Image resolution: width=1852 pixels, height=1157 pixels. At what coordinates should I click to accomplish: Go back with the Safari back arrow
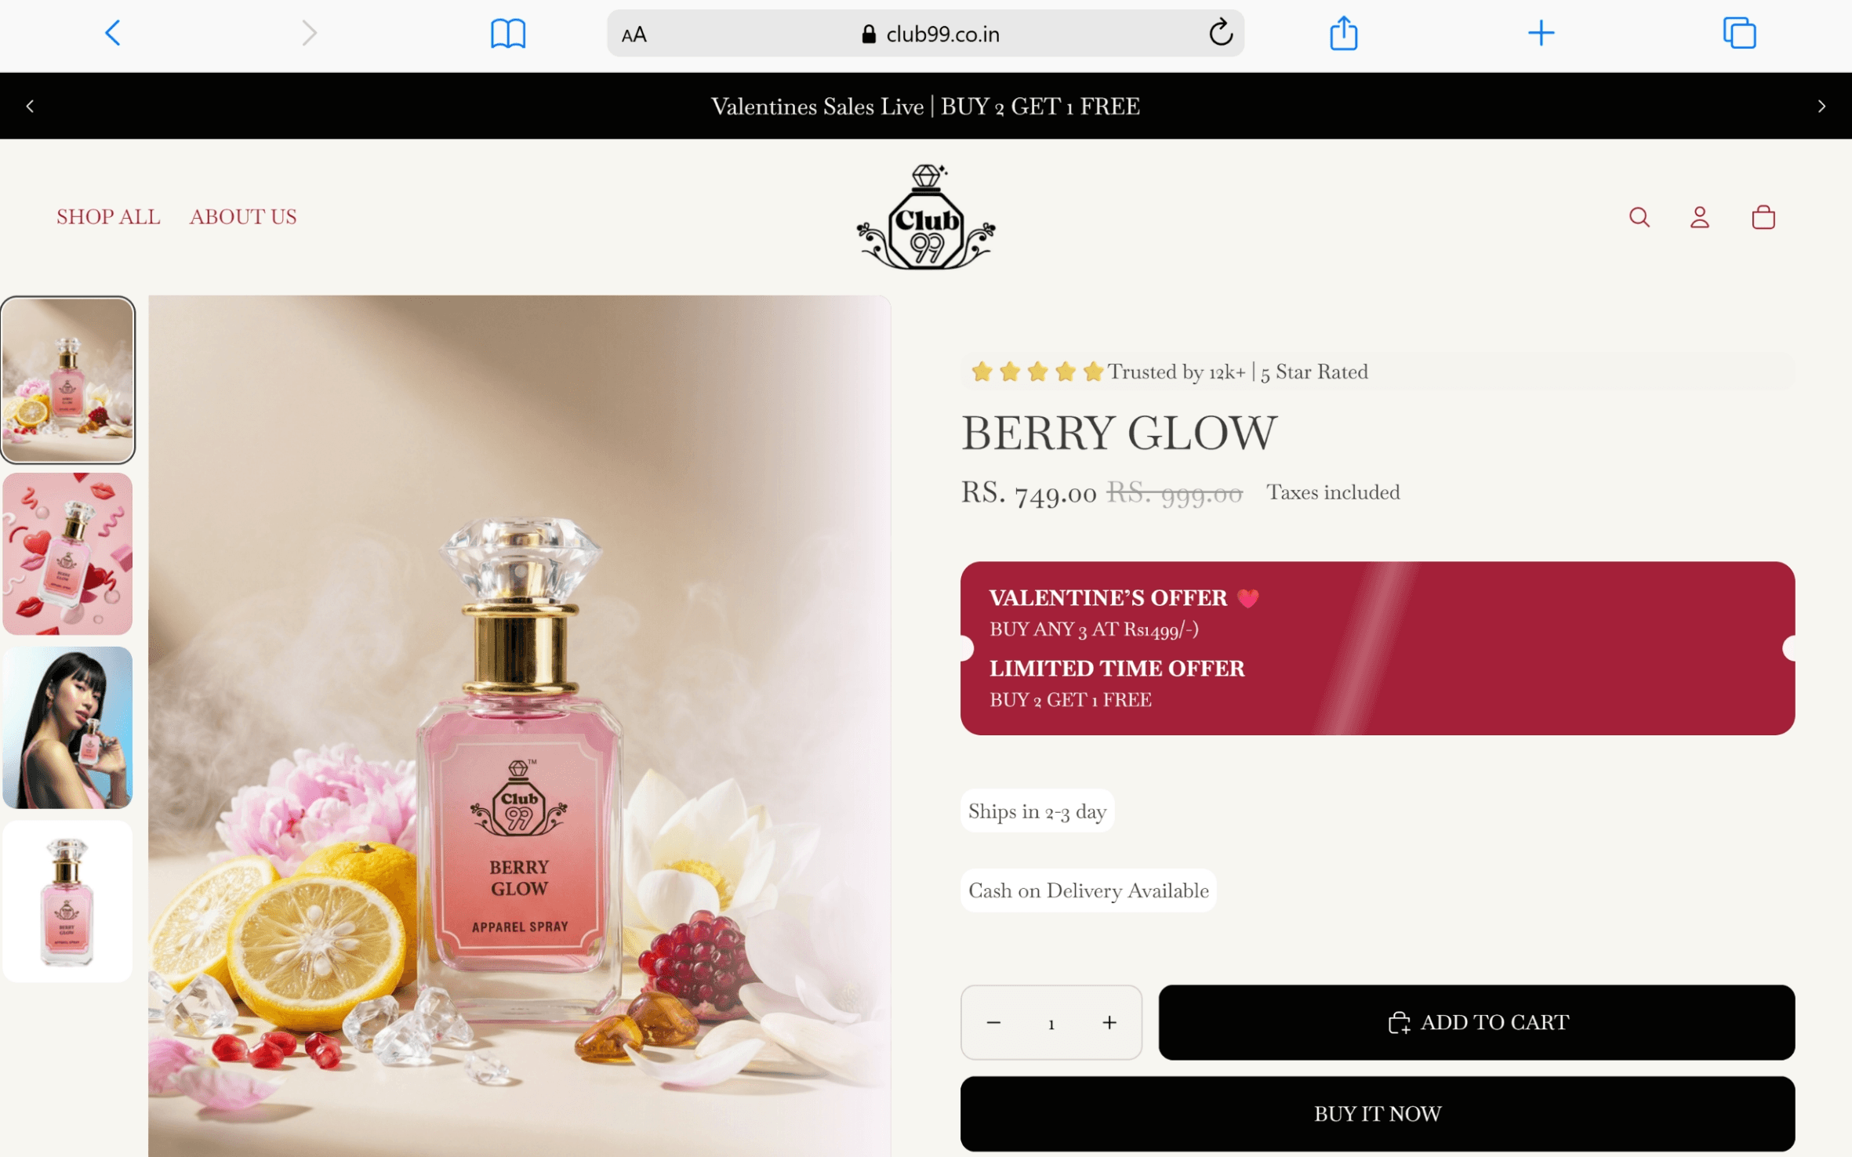point(113,33)
